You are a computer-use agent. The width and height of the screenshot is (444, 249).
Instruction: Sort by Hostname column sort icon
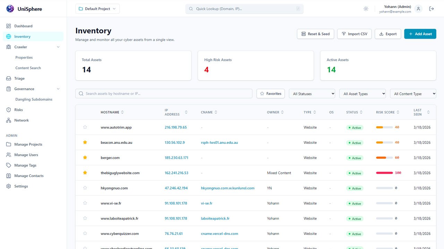122,112
